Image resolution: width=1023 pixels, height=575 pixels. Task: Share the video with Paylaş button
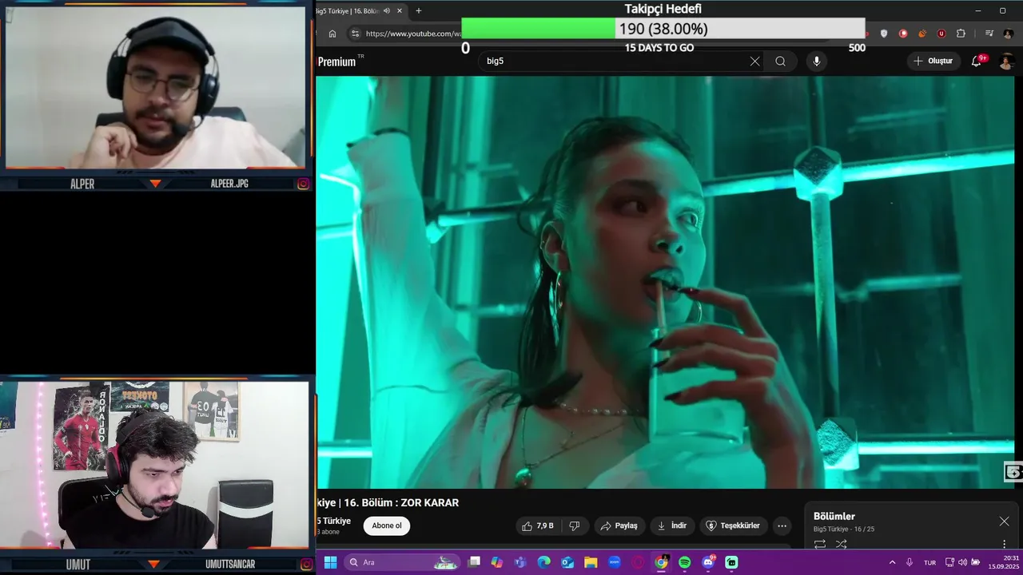[x=619, y=525]
